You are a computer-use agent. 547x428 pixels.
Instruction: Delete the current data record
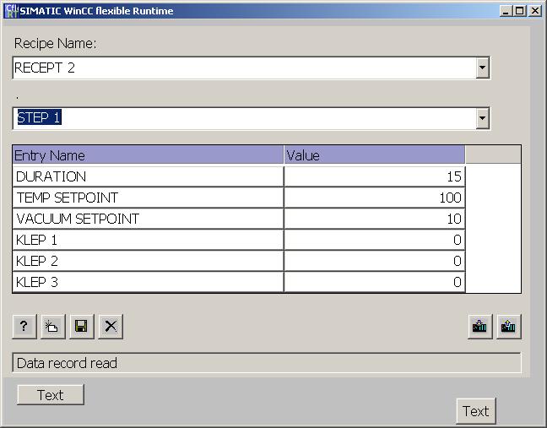pyautogui.click(x=110, y=327)
